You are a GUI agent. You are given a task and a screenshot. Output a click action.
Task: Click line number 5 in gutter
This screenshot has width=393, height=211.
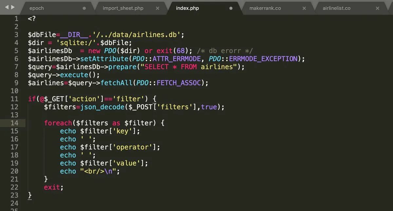(x=16, y=51)
